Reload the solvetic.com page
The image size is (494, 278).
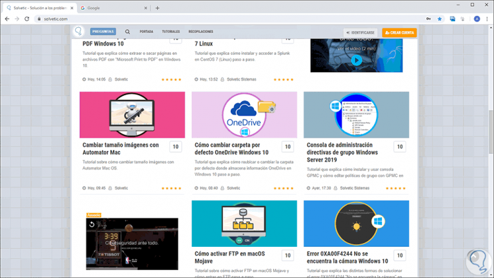(27, 19)
